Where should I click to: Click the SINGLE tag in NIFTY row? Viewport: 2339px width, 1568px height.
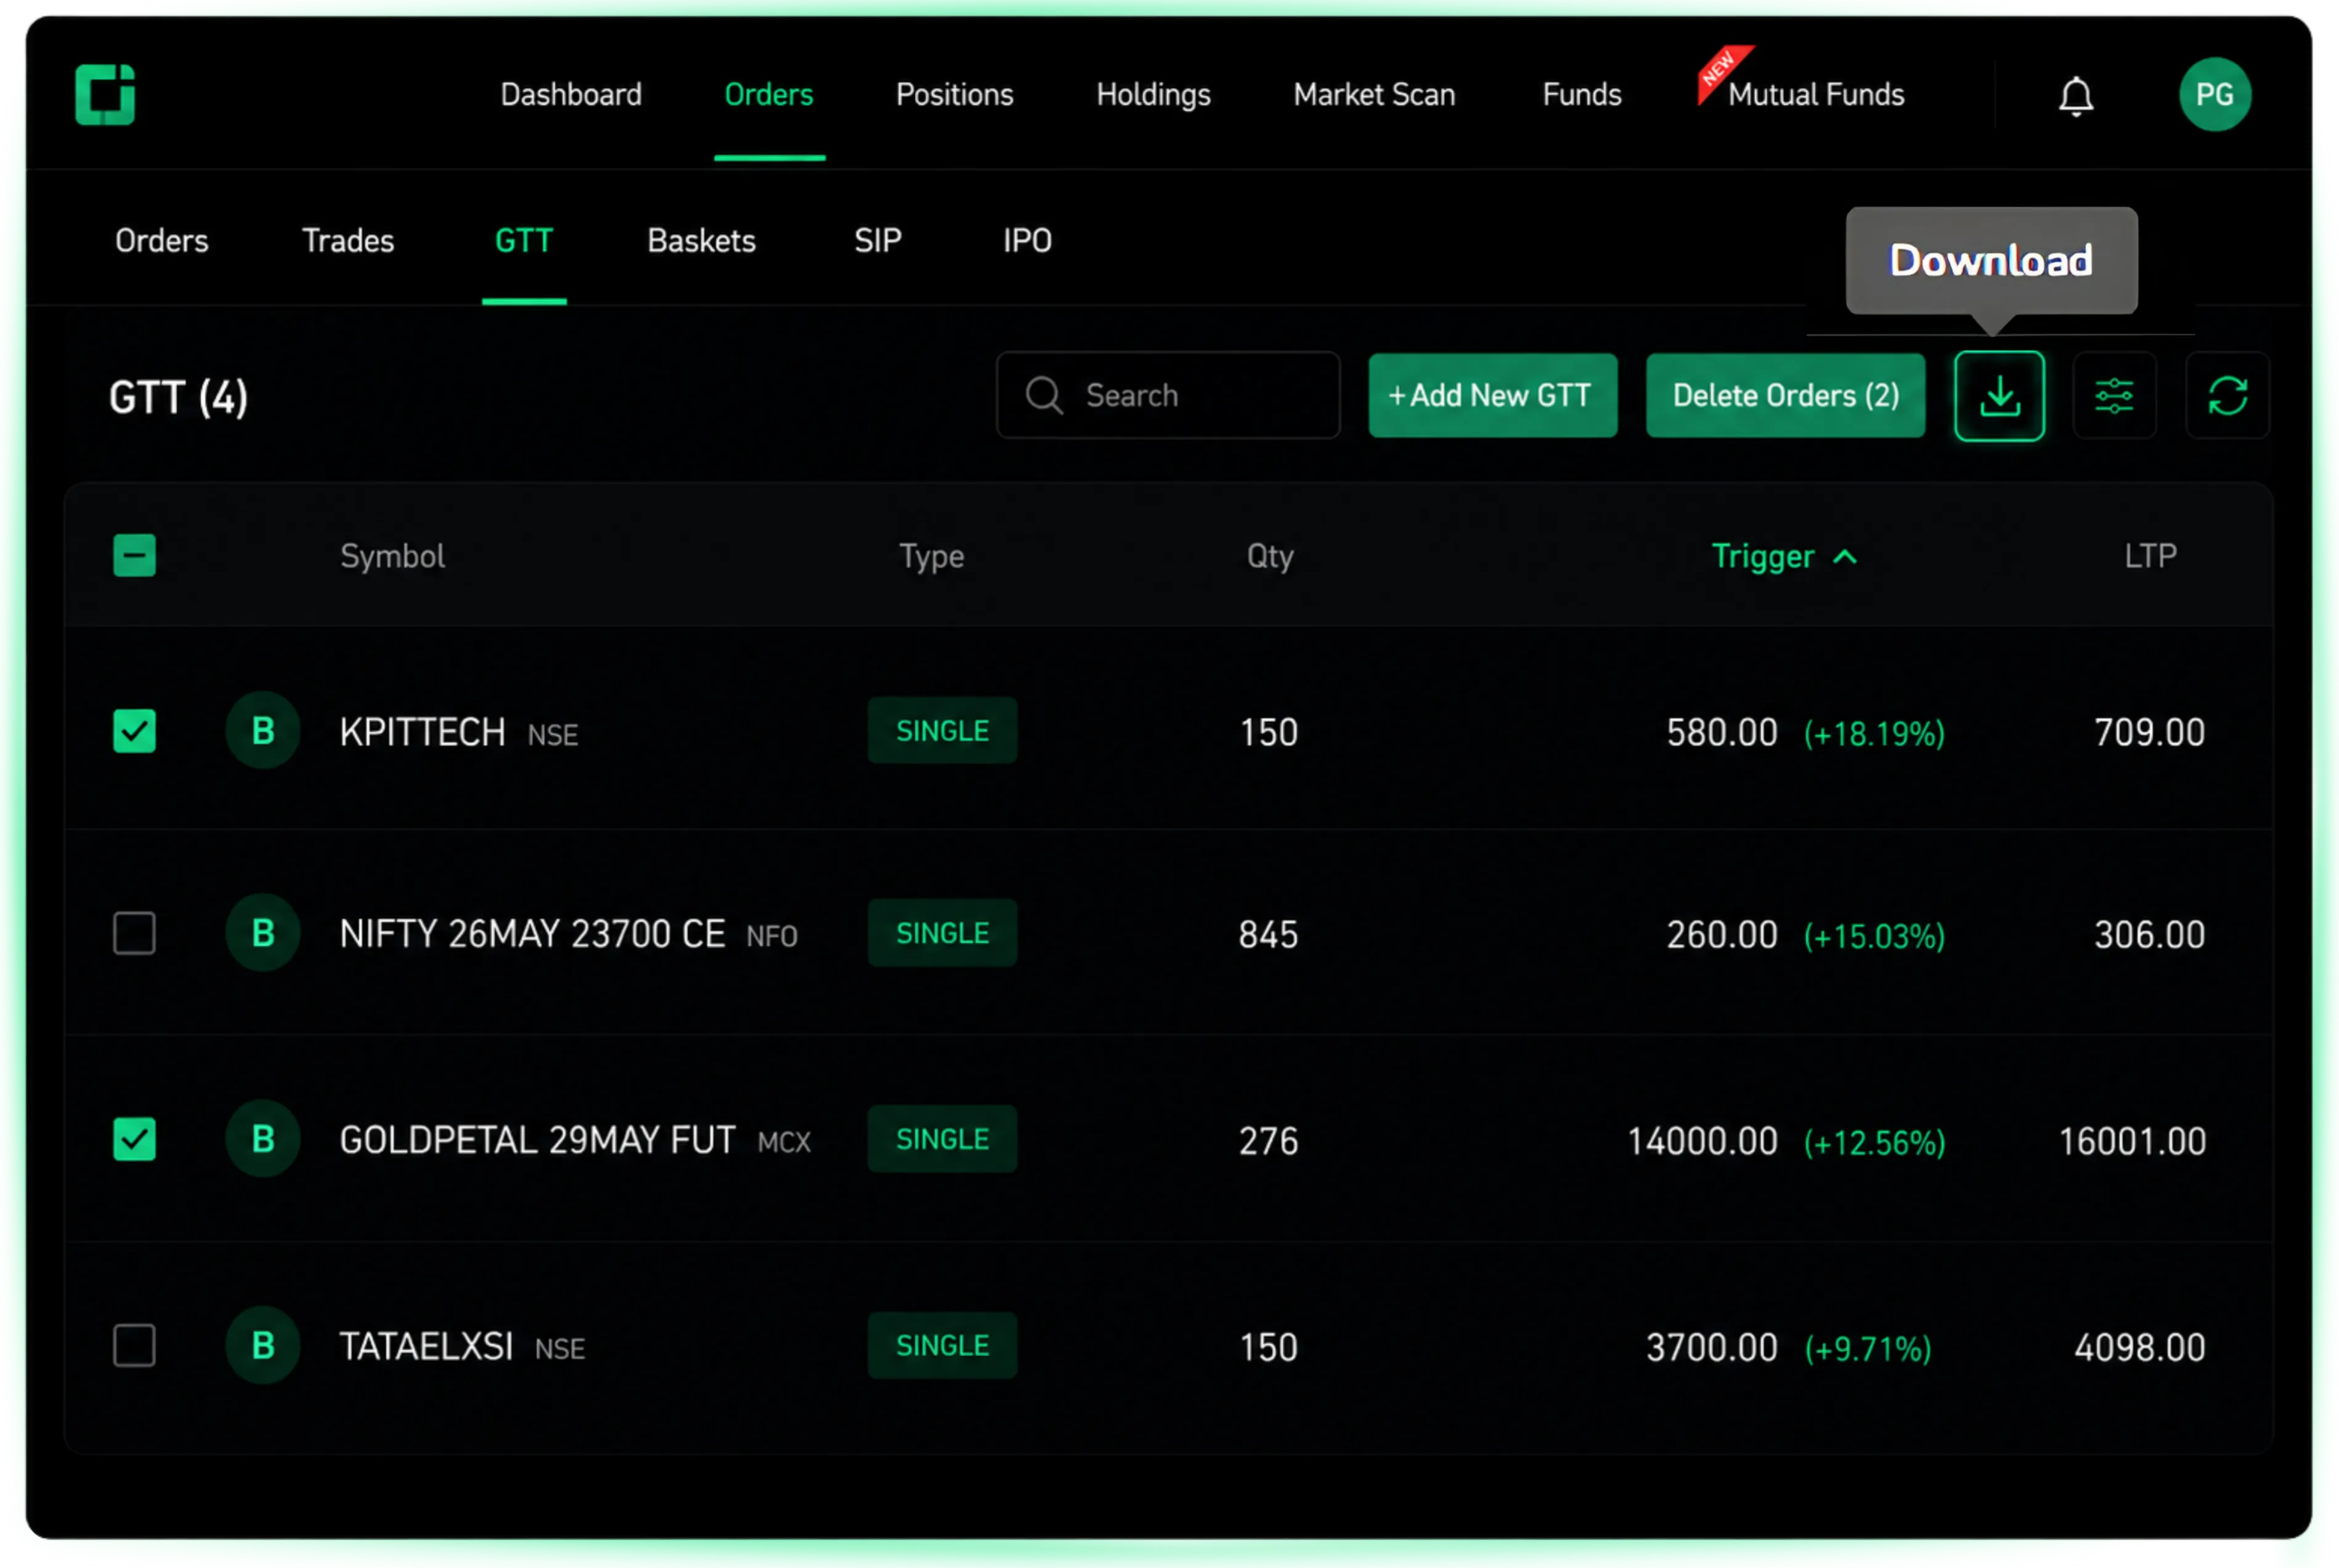(942, 933)
